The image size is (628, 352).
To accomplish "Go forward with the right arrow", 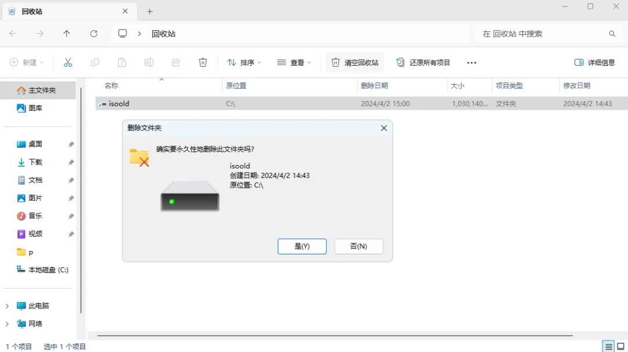I will 40,34.
